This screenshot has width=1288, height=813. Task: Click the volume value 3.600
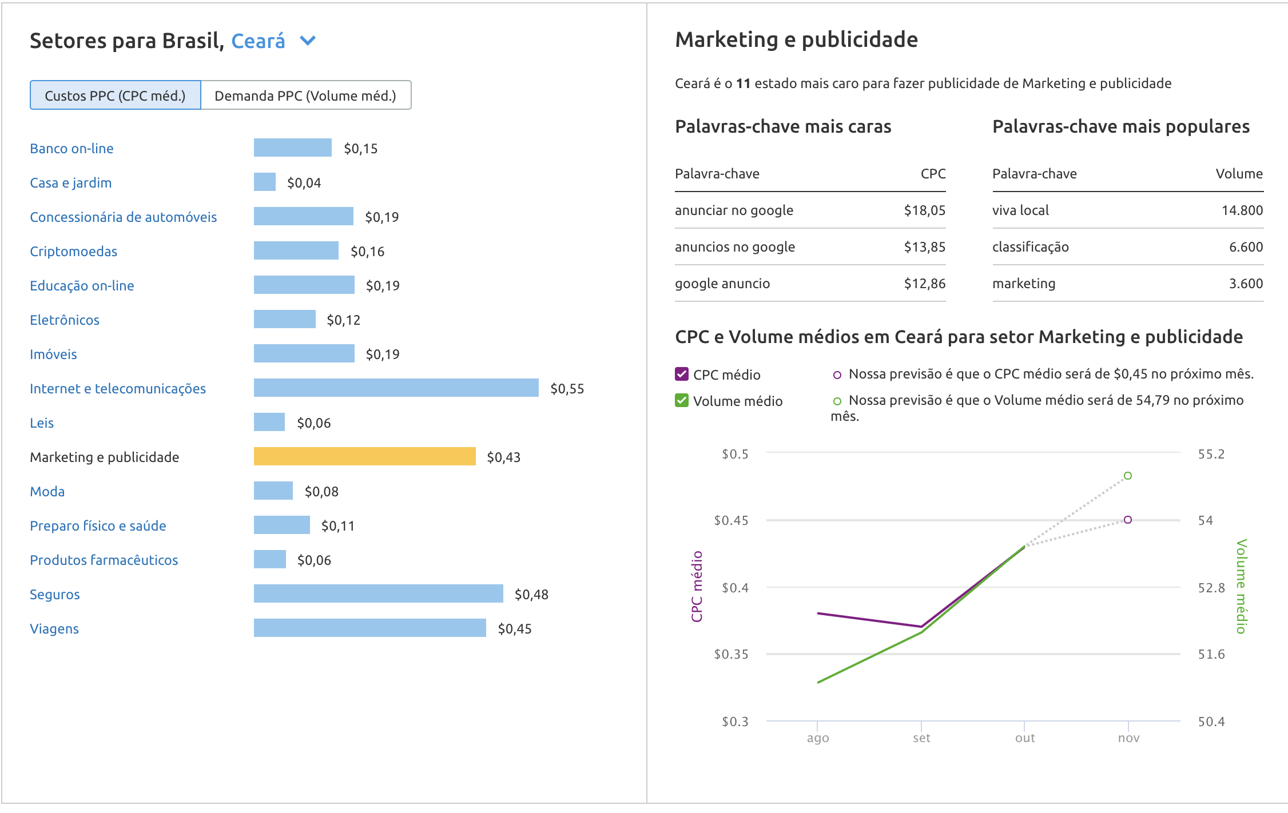(1246, 284)
